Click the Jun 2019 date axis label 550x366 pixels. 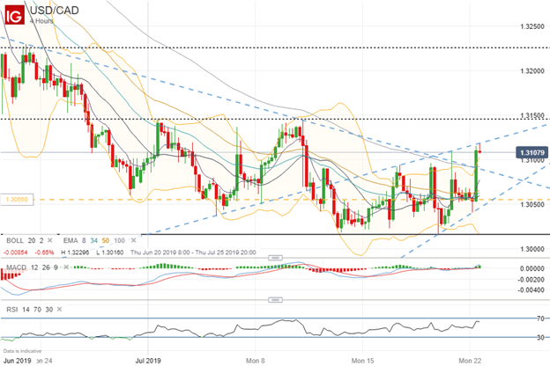[x=17, y=361]
